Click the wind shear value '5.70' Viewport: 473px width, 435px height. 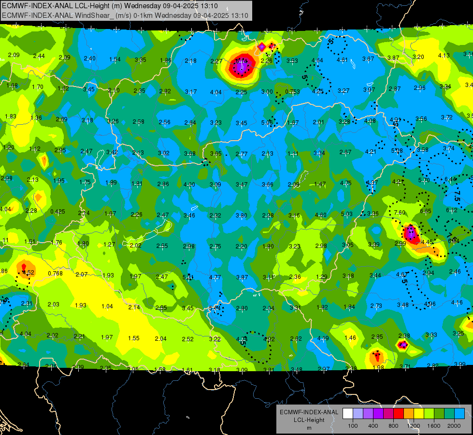pos(424,180)
